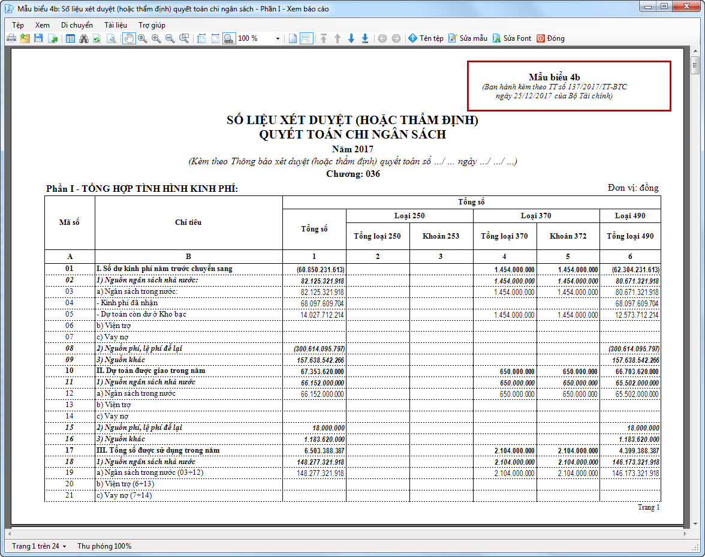Click the Zoom In magnifier
Viewport: 705px width, 557px height.
click(156, 38)
